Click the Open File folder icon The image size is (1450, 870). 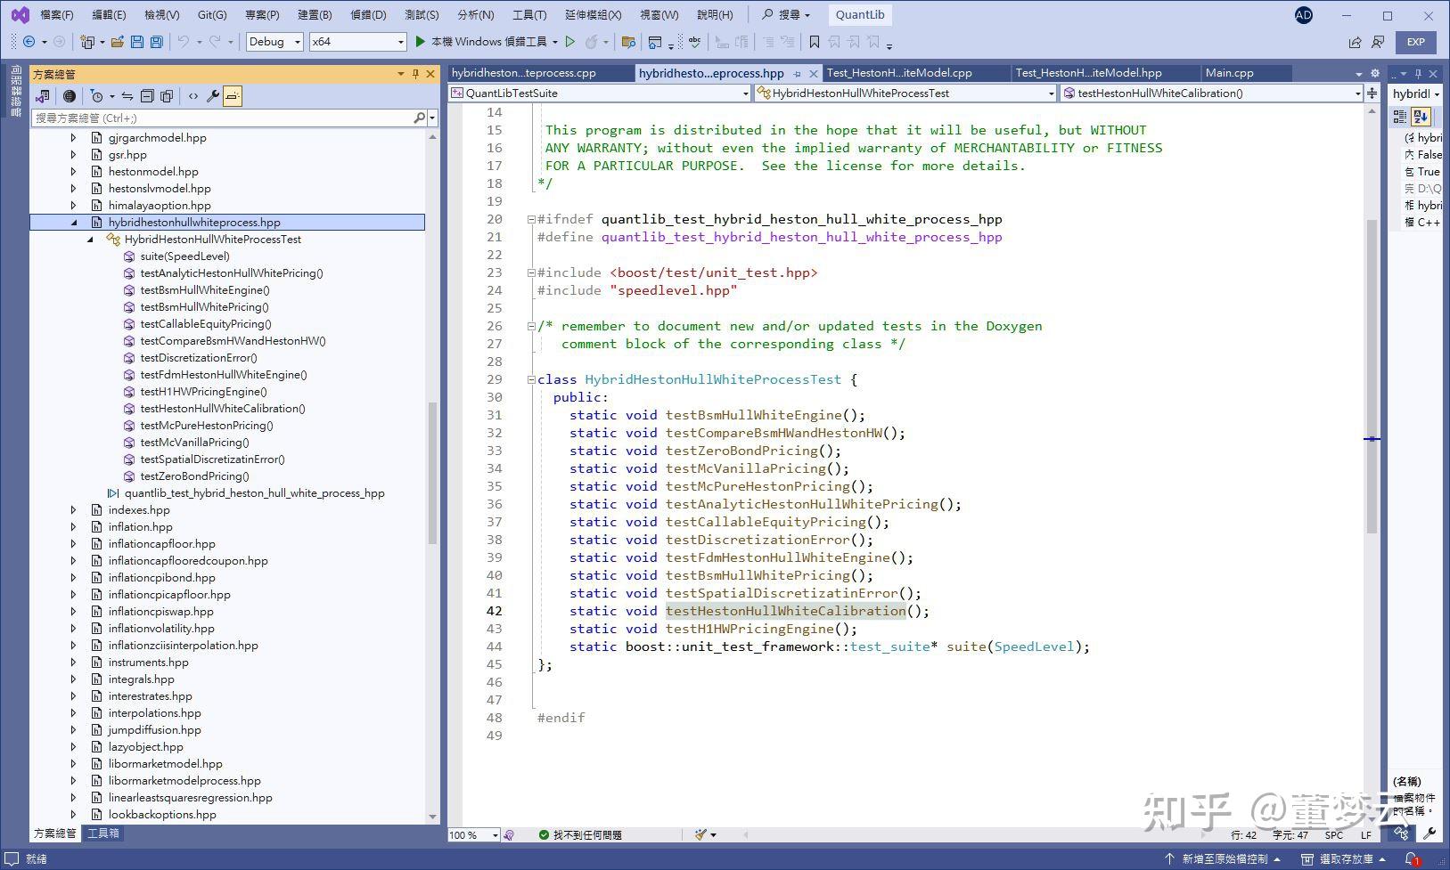pos(117,42)
